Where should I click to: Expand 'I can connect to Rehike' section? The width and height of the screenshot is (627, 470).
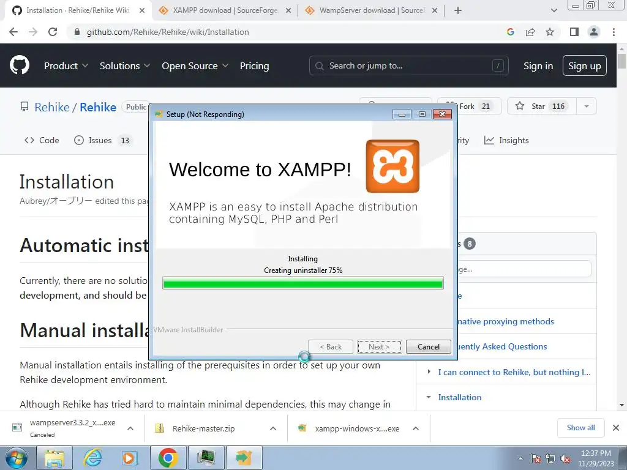pos(429,371)
